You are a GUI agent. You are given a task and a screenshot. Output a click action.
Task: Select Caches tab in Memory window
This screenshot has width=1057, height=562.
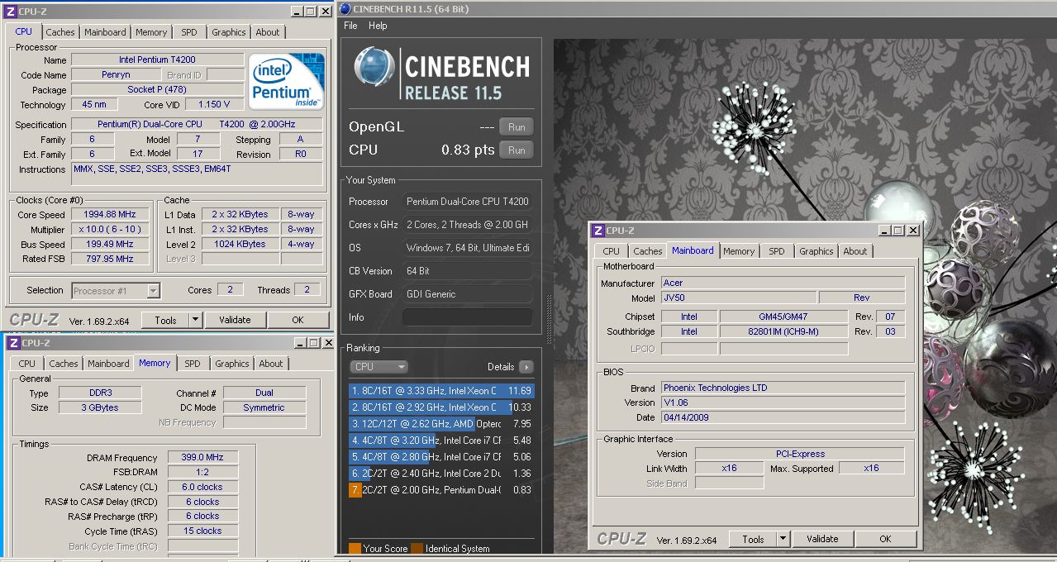tap(64, 364)
